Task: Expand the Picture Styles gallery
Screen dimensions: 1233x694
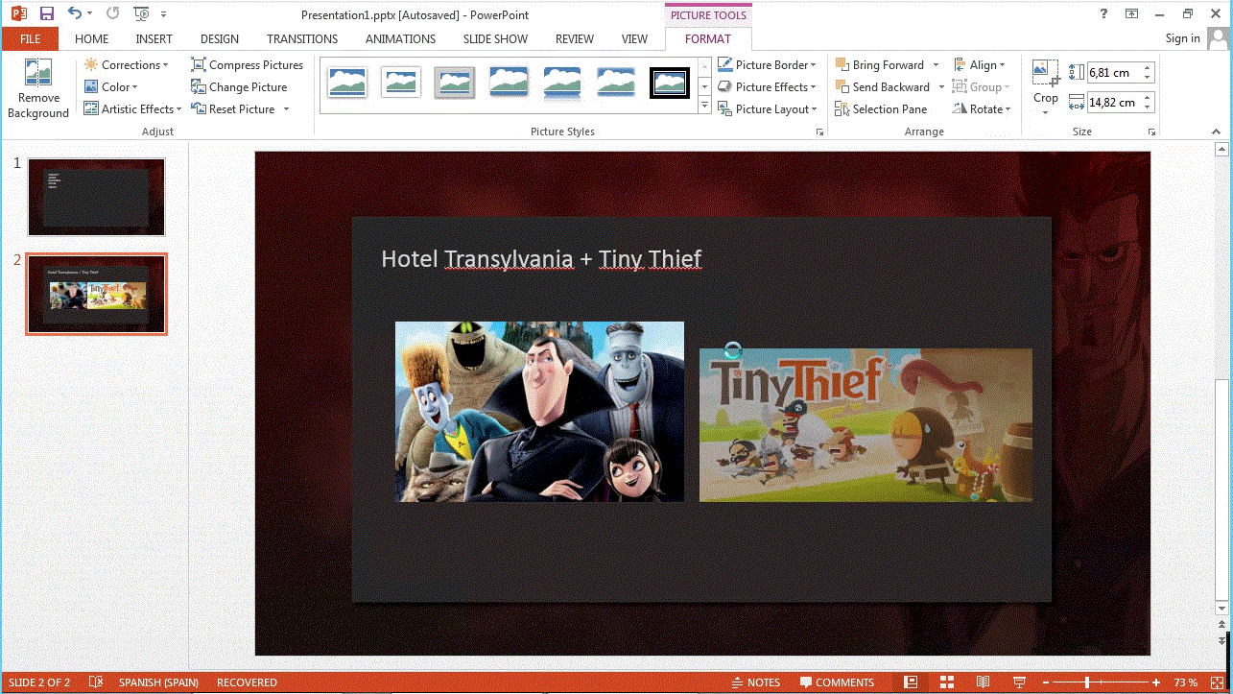Action: (705, 105)
